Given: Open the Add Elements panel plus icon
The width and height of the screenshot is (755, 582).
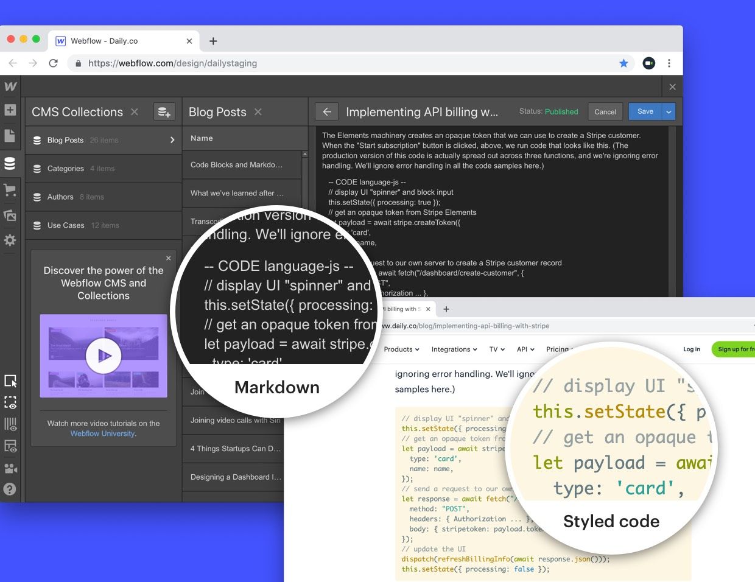Looking at the screenshot, I should [x=10, y=110].
